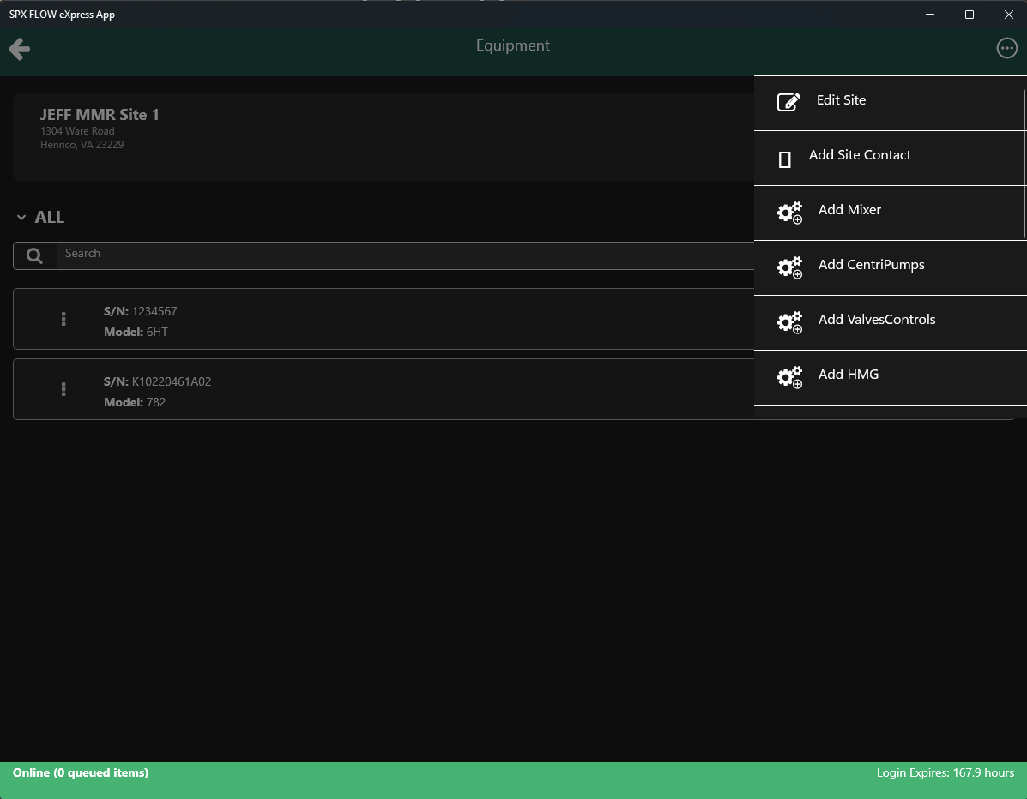The width and height of the screenshot is (1027, 799).
Task: Click the gears icon beside Add CentriPumps
Action: pos(790,267)
